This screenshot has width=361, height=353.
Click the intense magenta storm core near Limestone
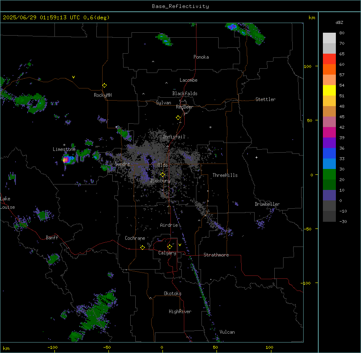click(x=66, y=159)
